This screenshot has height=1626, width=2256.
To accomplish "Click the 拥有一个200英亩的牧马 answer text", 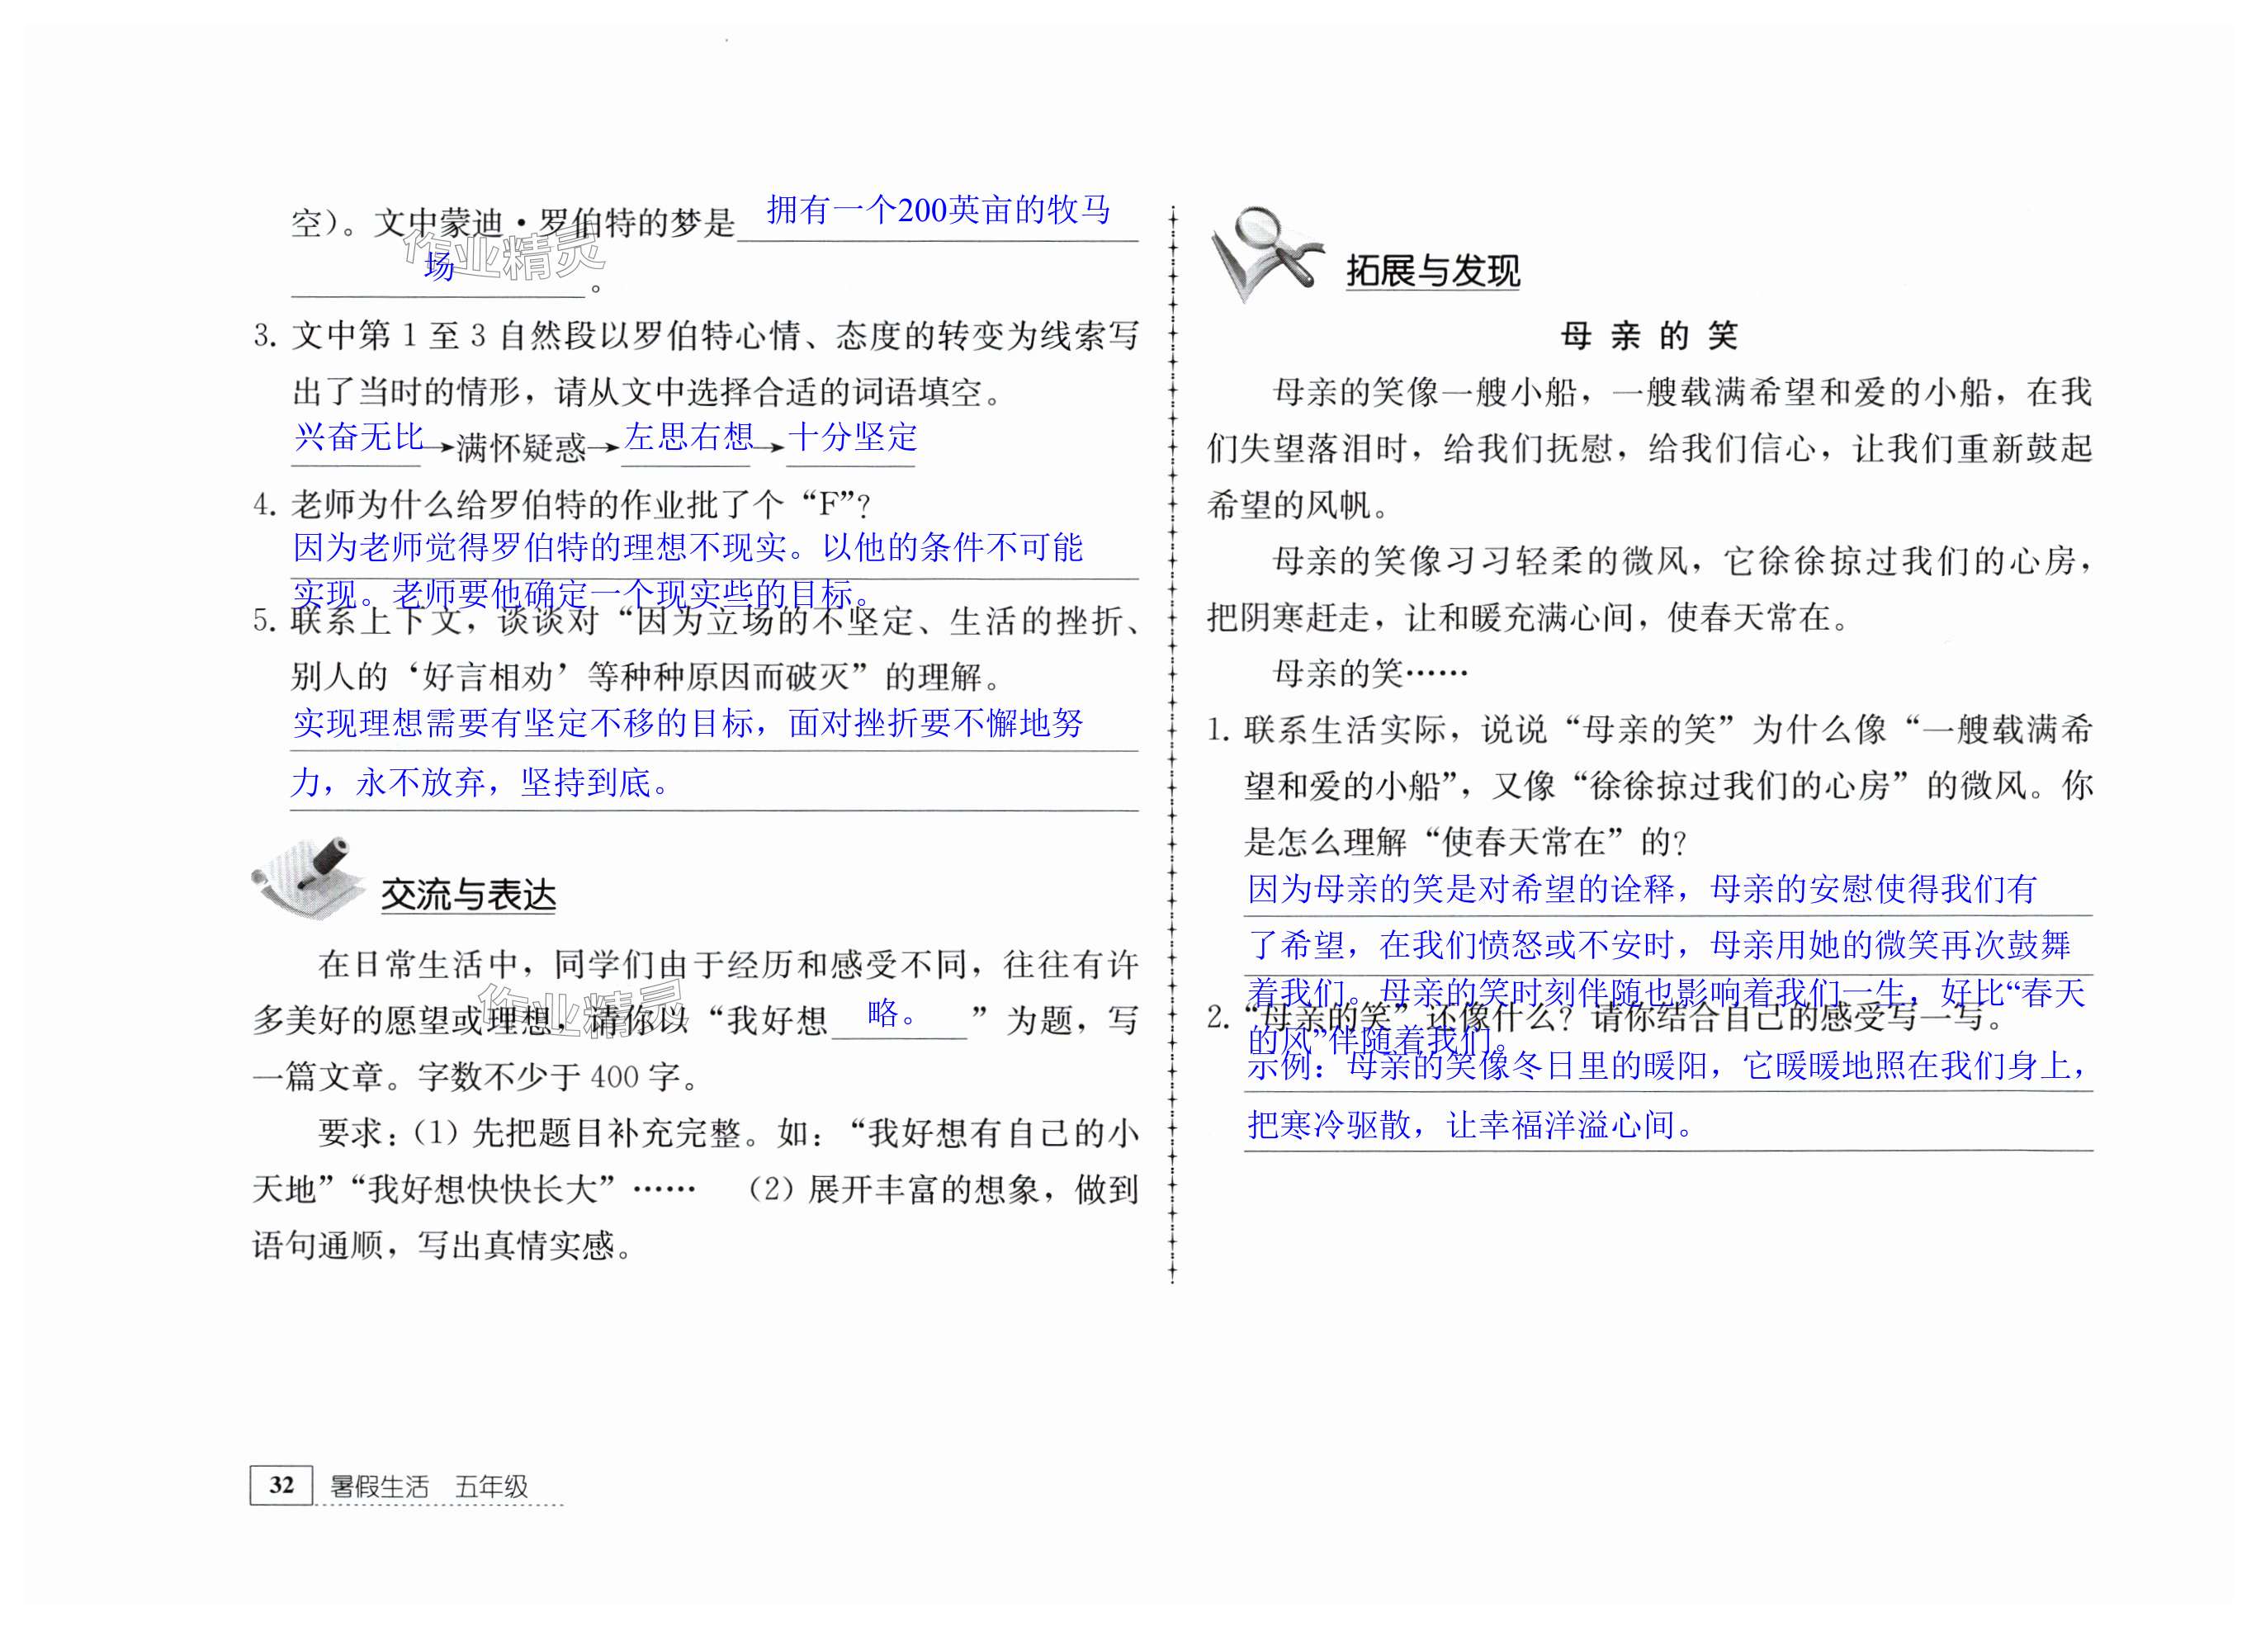I will pos(938,210).
